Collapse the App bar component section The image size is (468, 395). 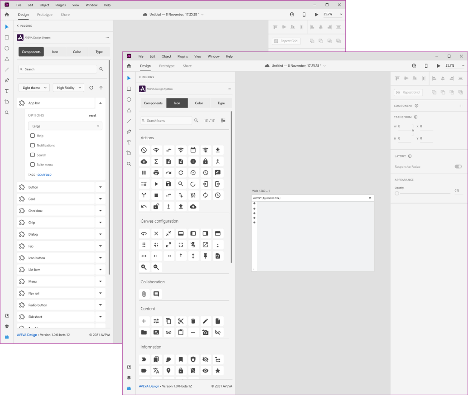pos(100,103)
